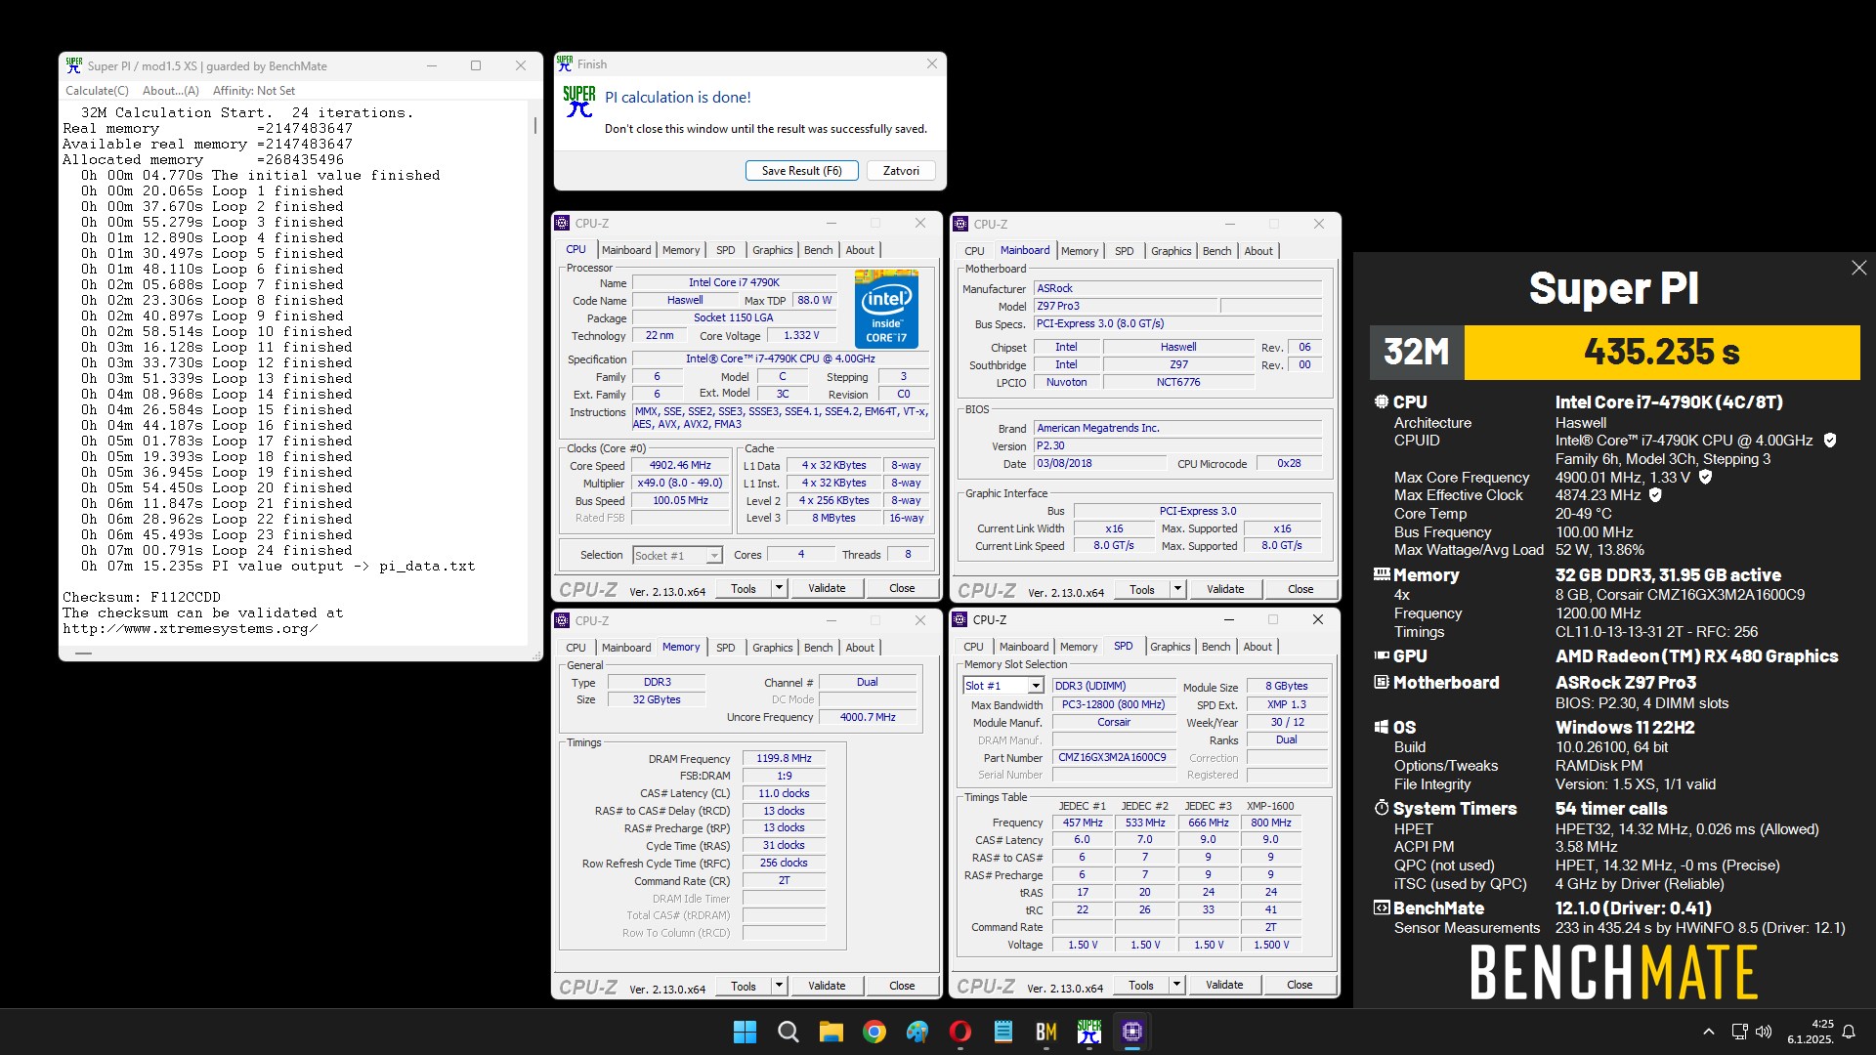This screenshot has width=1876, height=1055.
Task: Switch to CPU-Z taskbar icon
Action: click(1132, 1032)
